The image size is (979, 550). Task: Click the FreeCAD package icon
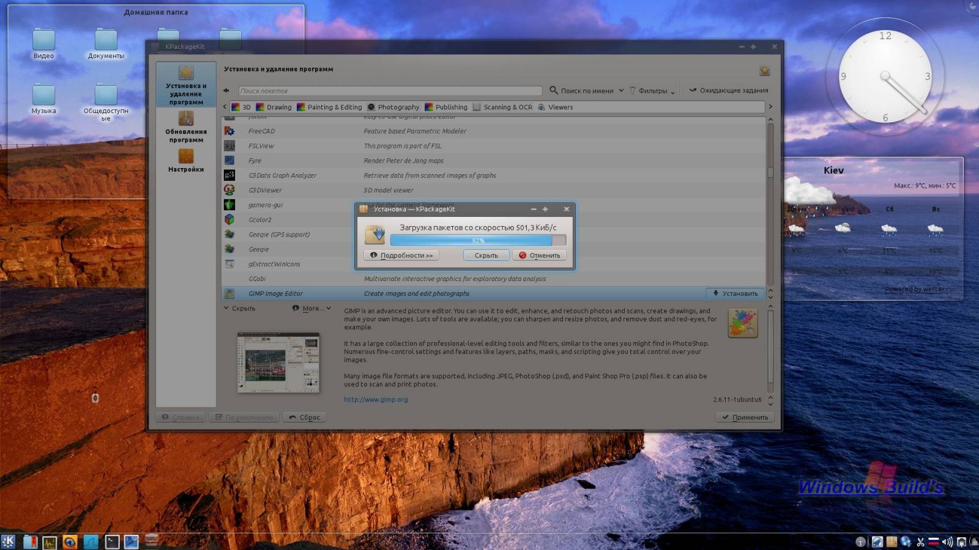tap(229, 131)
